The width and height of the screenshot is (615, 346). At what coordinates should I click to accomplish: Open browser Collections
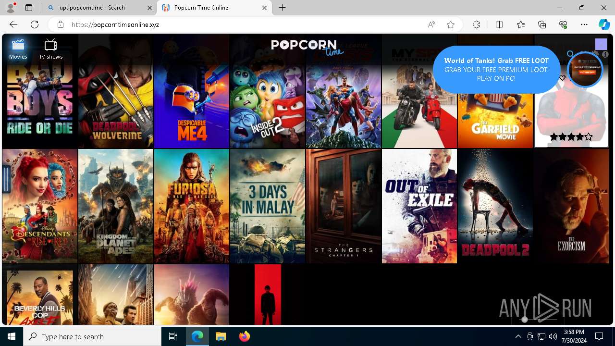point(542,25)
